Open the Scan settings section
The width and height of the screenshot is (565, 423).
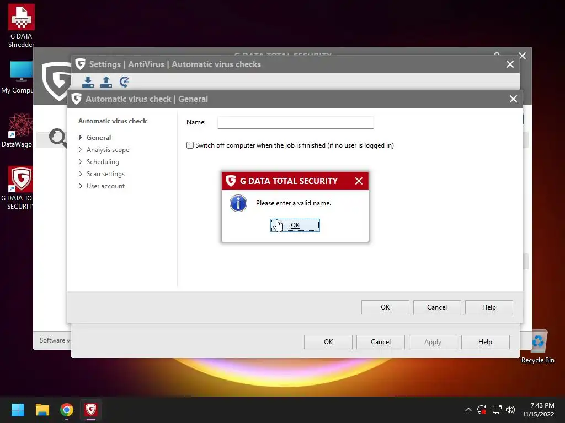coord(105,174)
